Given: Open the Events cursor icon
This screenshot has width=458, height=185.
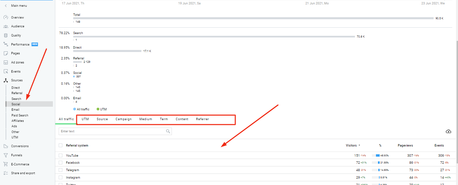Looking at the screenshot, I should coord(6,72).
